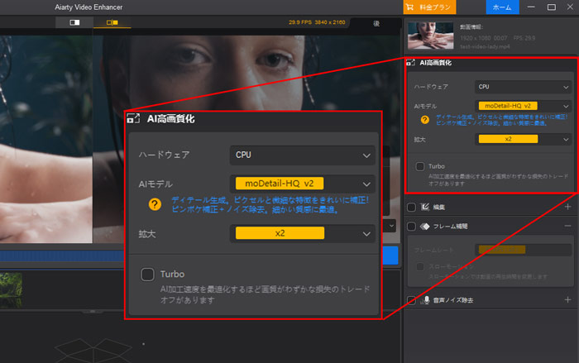Tick the 音声ノイズ除去 section checkbox
Screen dimensions: 579x363
point(411,300)
